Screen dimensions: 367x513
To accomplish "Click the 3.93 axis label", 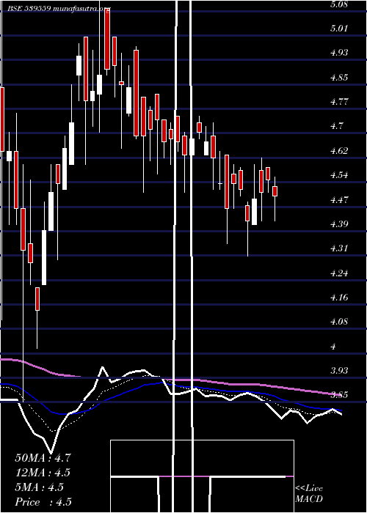I will 339,371.
